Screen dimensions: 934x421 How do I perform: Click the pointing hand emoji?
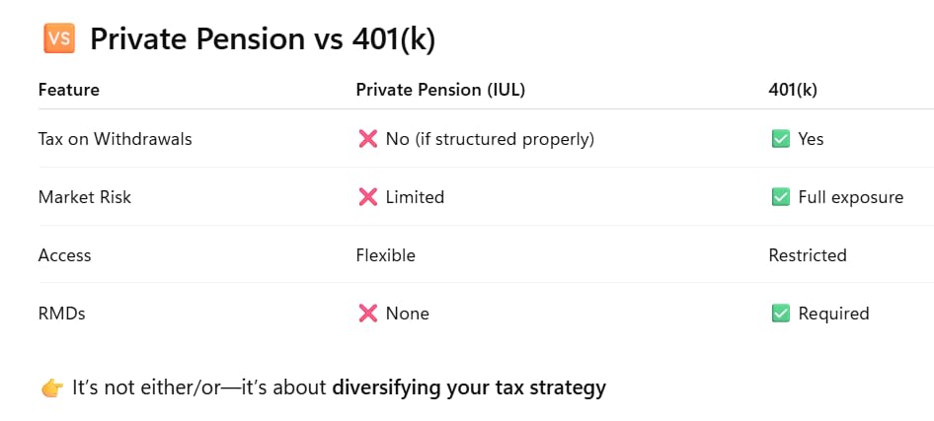click(x=52, y=388)
